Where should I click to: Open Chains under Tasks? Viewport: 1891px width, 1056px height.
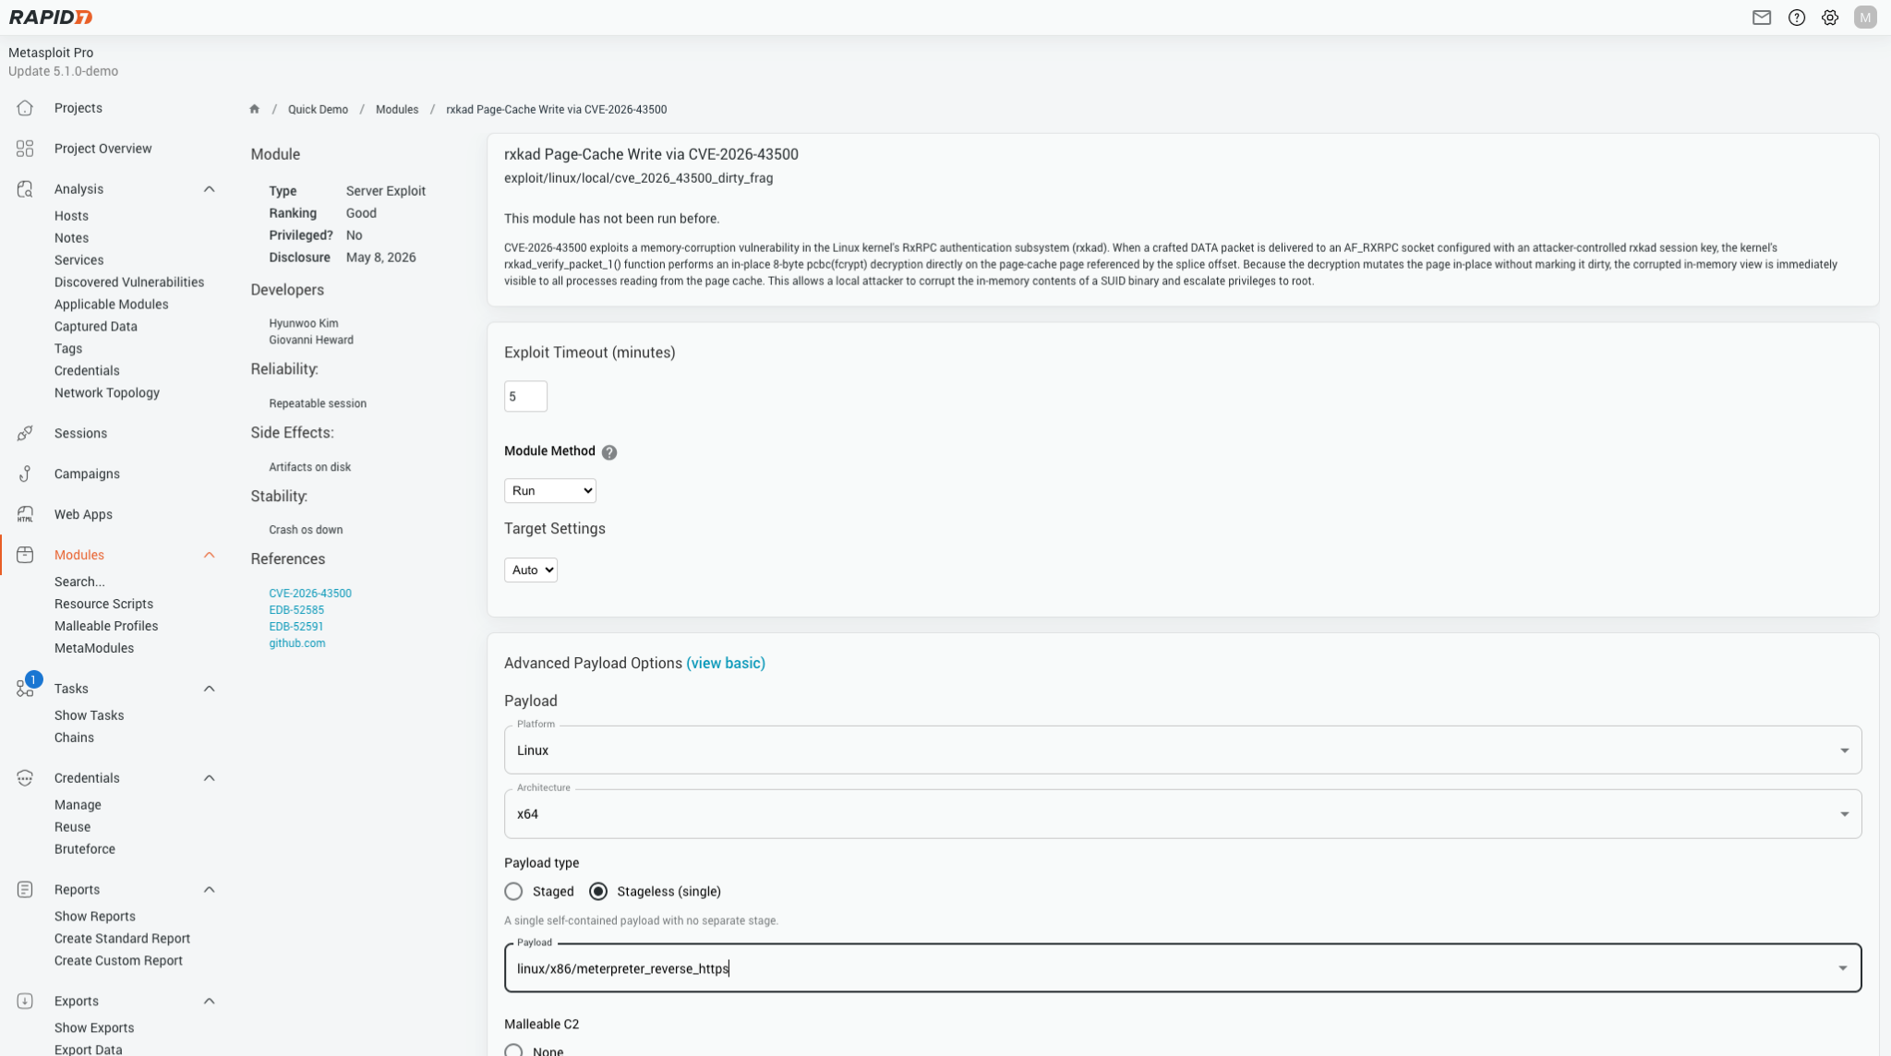(74, 738)
